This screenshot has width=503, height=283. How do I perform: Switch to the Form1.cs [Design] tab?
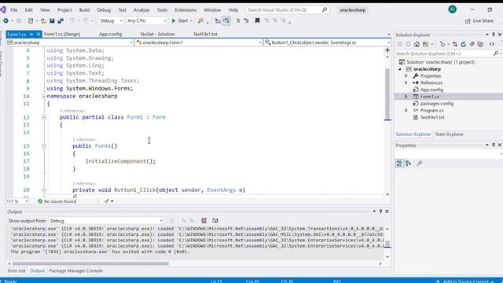[x=62, y=34]
